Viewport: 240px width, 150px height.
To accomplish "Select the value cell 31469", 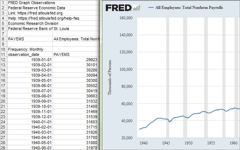I will coord(76,111).
